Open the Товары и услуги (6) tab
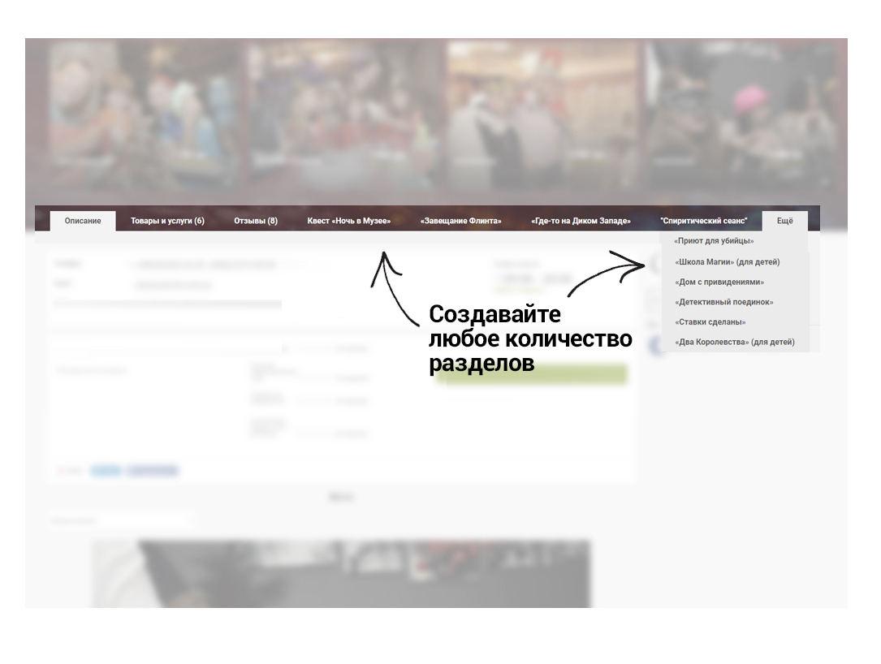The height and width of the screenshot is (664, 881). (x=167, y=221)
